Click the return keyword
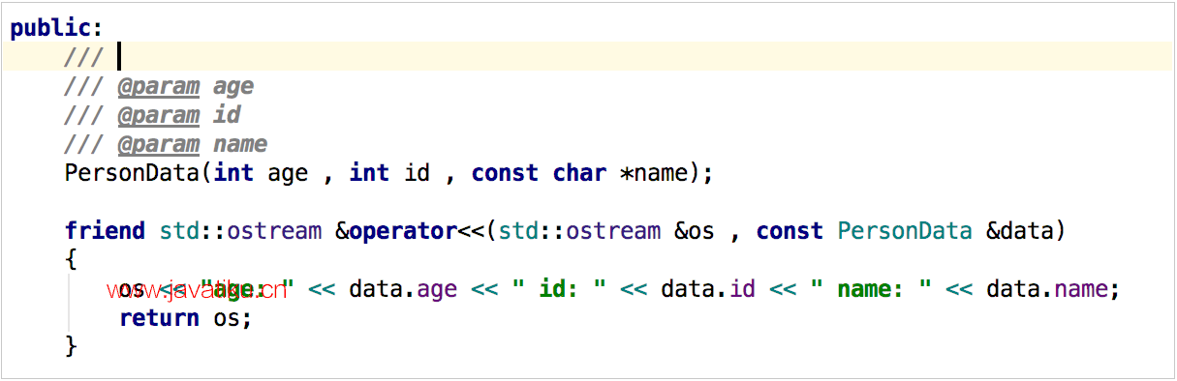This screenshot has height=381, width=1177. 159,318
